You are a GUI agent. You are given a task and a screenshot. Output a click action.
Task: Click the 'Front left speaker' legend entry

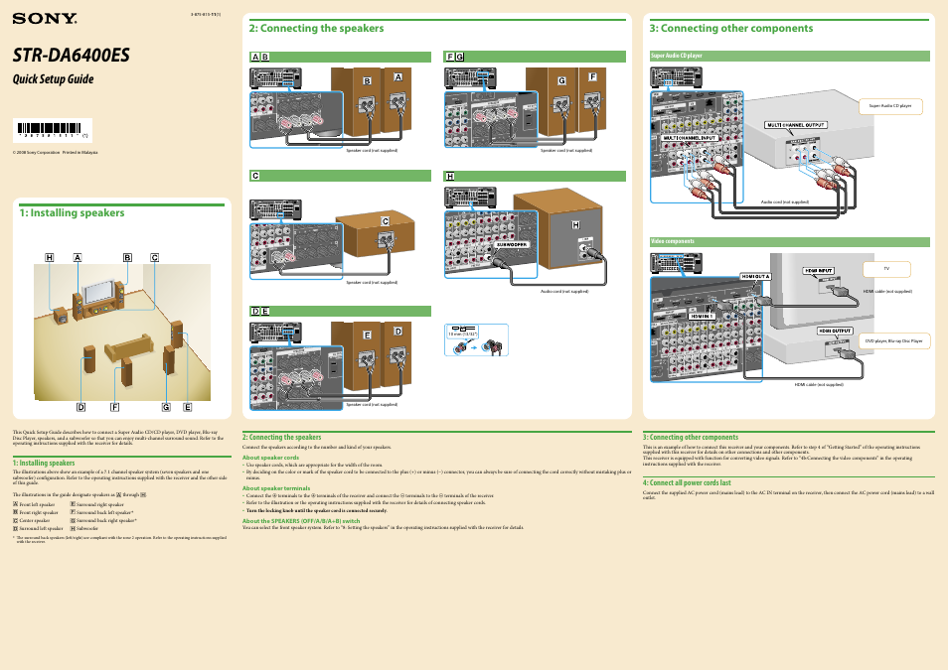point(34,504)
